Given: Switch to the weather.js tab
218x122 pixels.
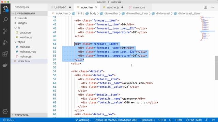Looking at the screenshot, I should [113, 7].
